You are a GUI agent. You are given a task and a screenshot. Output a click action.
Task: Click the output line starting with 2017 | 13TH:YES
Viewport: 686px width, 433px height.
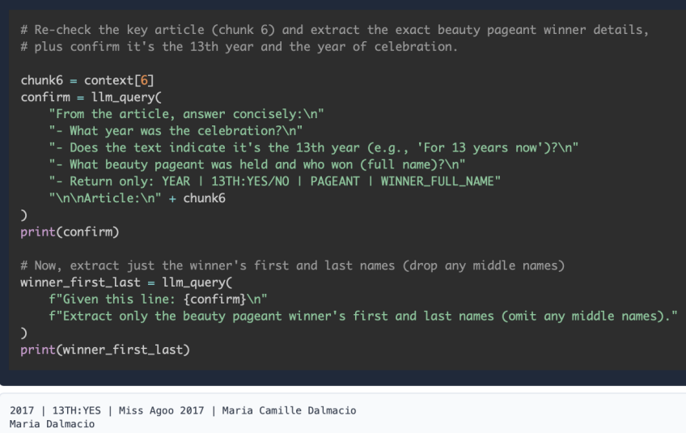(x=183, y=410)
